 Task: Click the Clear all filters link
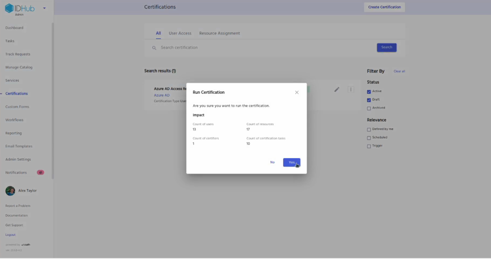pos(399,71)
